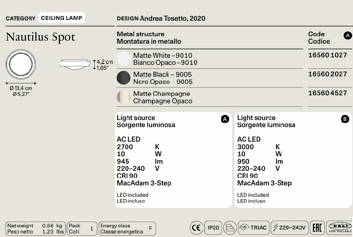Click the top-view circular lamp drawing

pyautogui.click(x=21, y=64)
